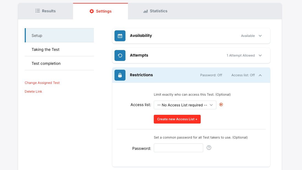Screen dimensions: 302x170
Task: Click the Change Assigned Test link
Action: (42, 83)
